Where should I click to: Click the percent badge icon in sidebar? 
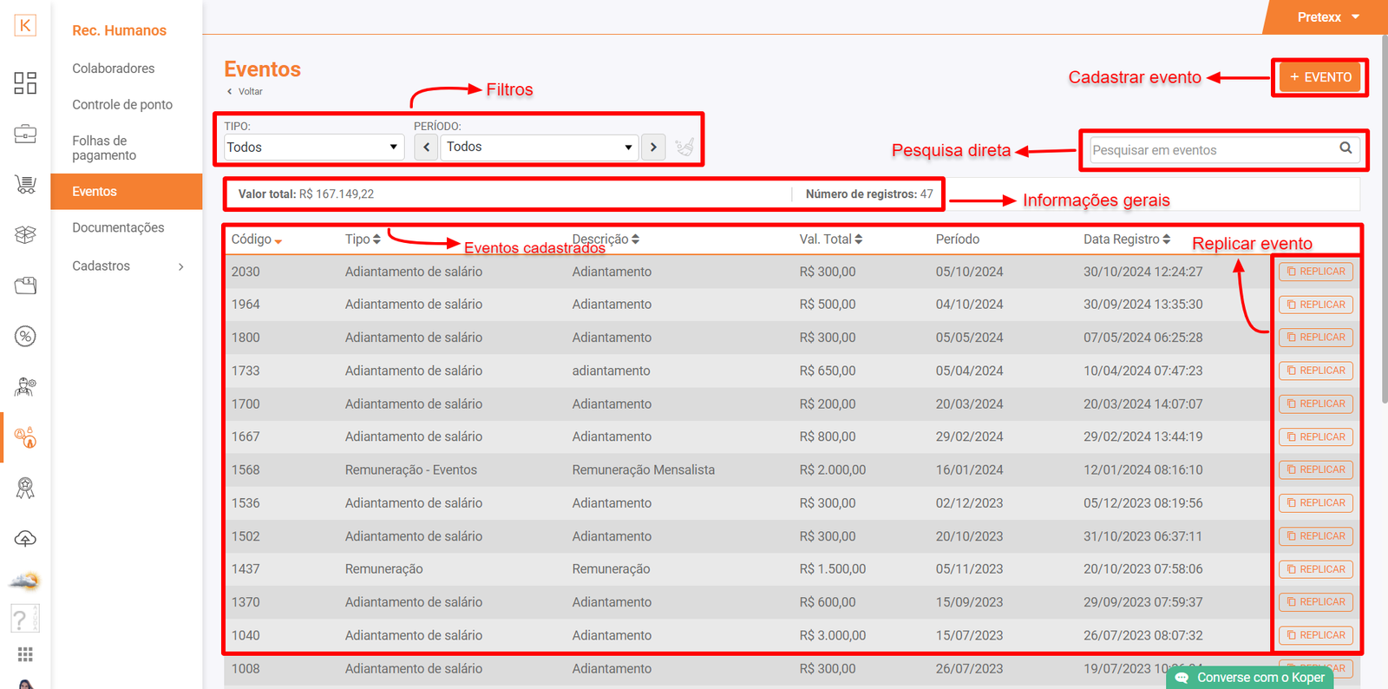(25, 337)
